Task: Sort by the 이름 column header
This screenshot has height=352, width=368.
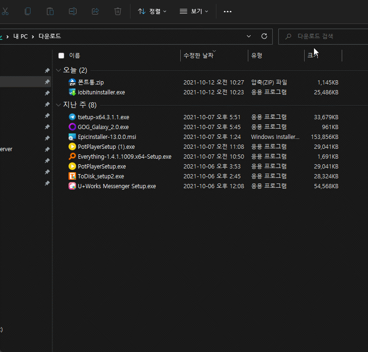Action: pyautogui.click(x=75, y=55)
